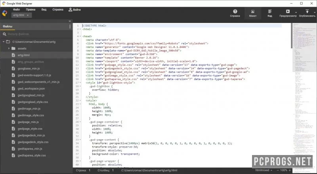The image size is (317, 174).
Task: Open the Файлы panel options menu
Action: point(70,26)
